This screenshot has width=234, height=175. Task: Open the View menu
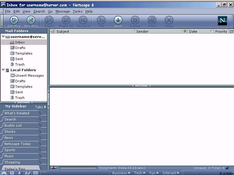point(26,11)
